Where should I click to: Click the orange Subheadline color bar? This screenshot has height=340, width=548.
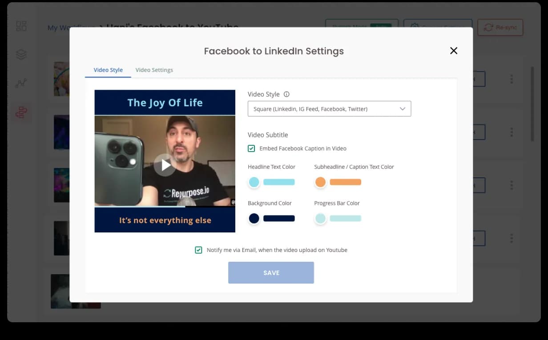tap(345, 182)
